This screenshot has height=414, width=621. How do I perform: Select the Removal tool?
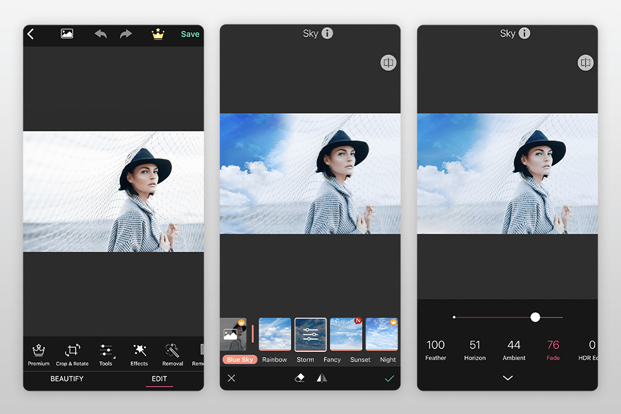(172, 355)
